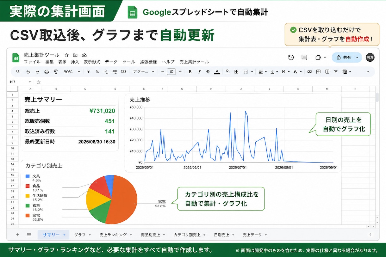
Task: Click the formula bar input
Action: pos(209,82)
